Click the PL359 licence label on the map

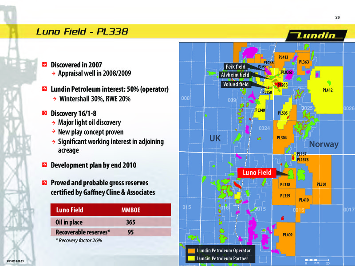click(x=285, y=196)
